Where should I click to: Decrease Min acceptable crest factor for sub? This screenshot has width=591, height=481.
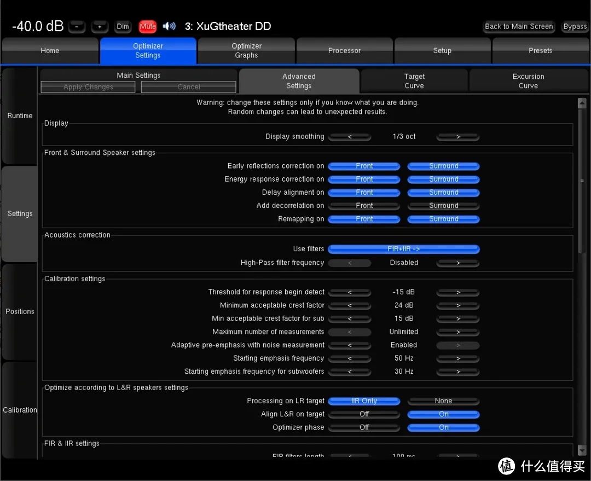350,318
